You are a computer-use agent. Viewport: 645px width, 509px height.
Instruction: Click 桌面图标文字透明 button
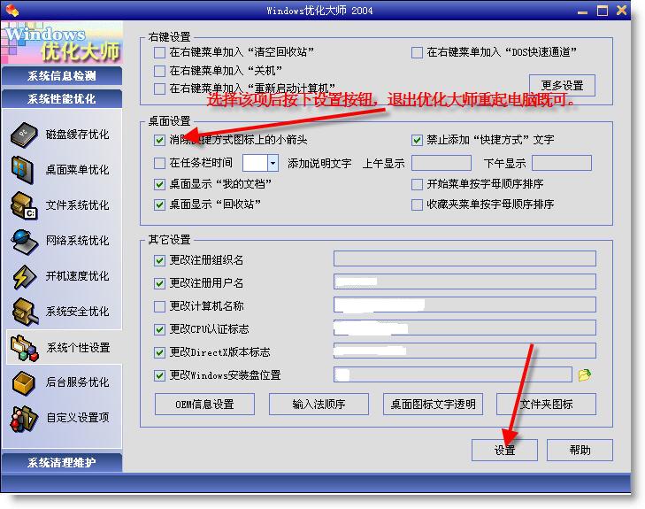point(433,404)
